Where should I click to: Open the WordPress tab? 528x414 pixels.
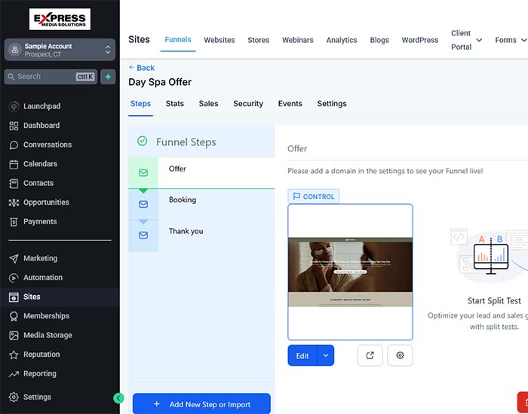point(420,40)
